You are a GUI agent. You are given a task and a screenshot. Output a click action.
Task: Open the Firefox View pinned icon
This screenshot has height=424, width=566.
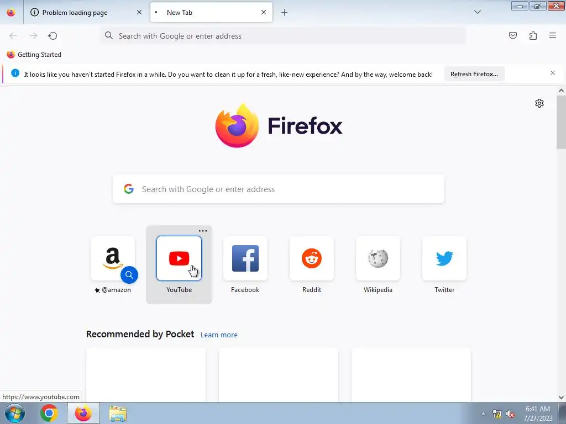click(x=11, y=13)
